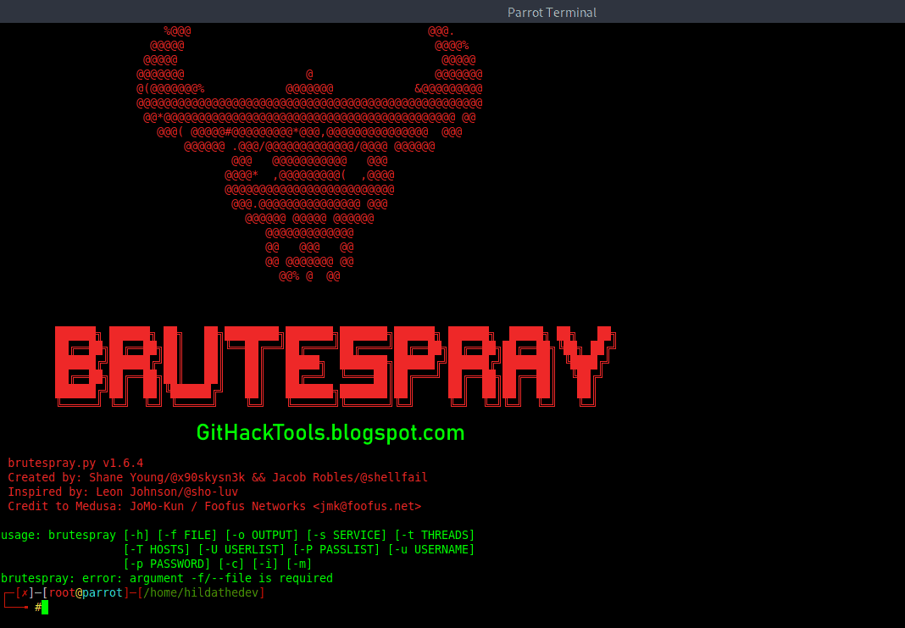The image size is (905, 628).
Task: Click the 'Inspired by: Leon Johnson' line
Action: click(x=123, y=492)
